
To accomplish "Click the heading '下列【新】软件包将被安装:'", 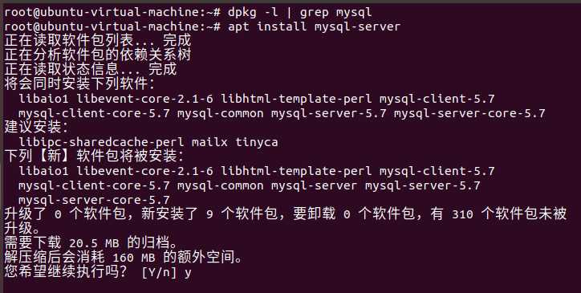I will [x=94, y=157].
